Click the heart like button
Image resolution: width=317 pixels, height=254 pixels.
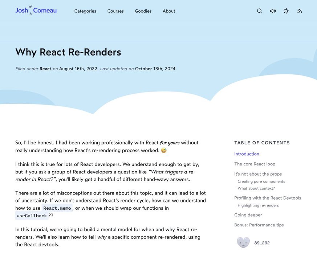(243, 242)
